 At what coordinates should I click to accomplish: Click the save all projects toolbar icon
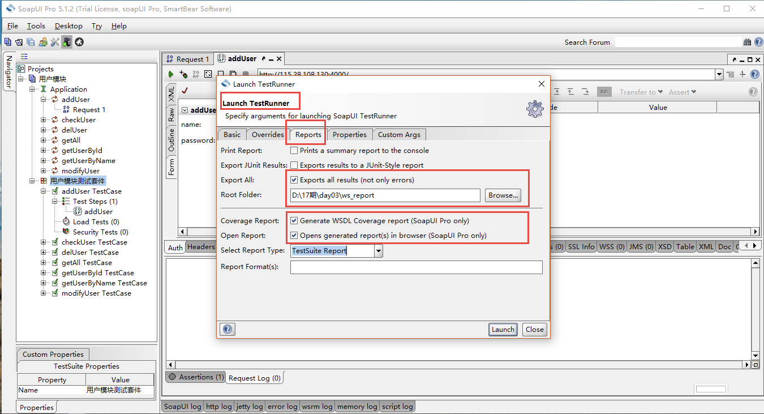[31, 42]
